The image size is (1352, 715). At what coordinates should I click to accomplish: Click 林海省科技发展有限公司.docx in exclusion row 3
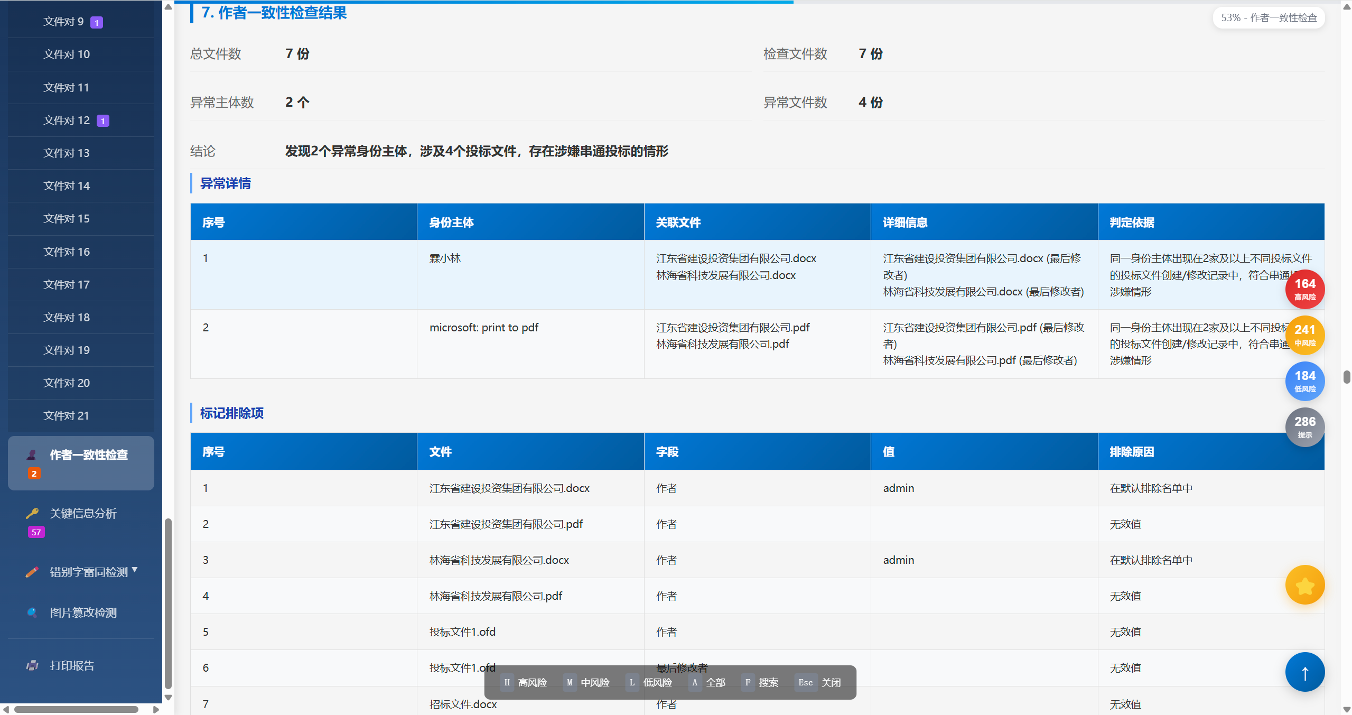pos(499,560)
